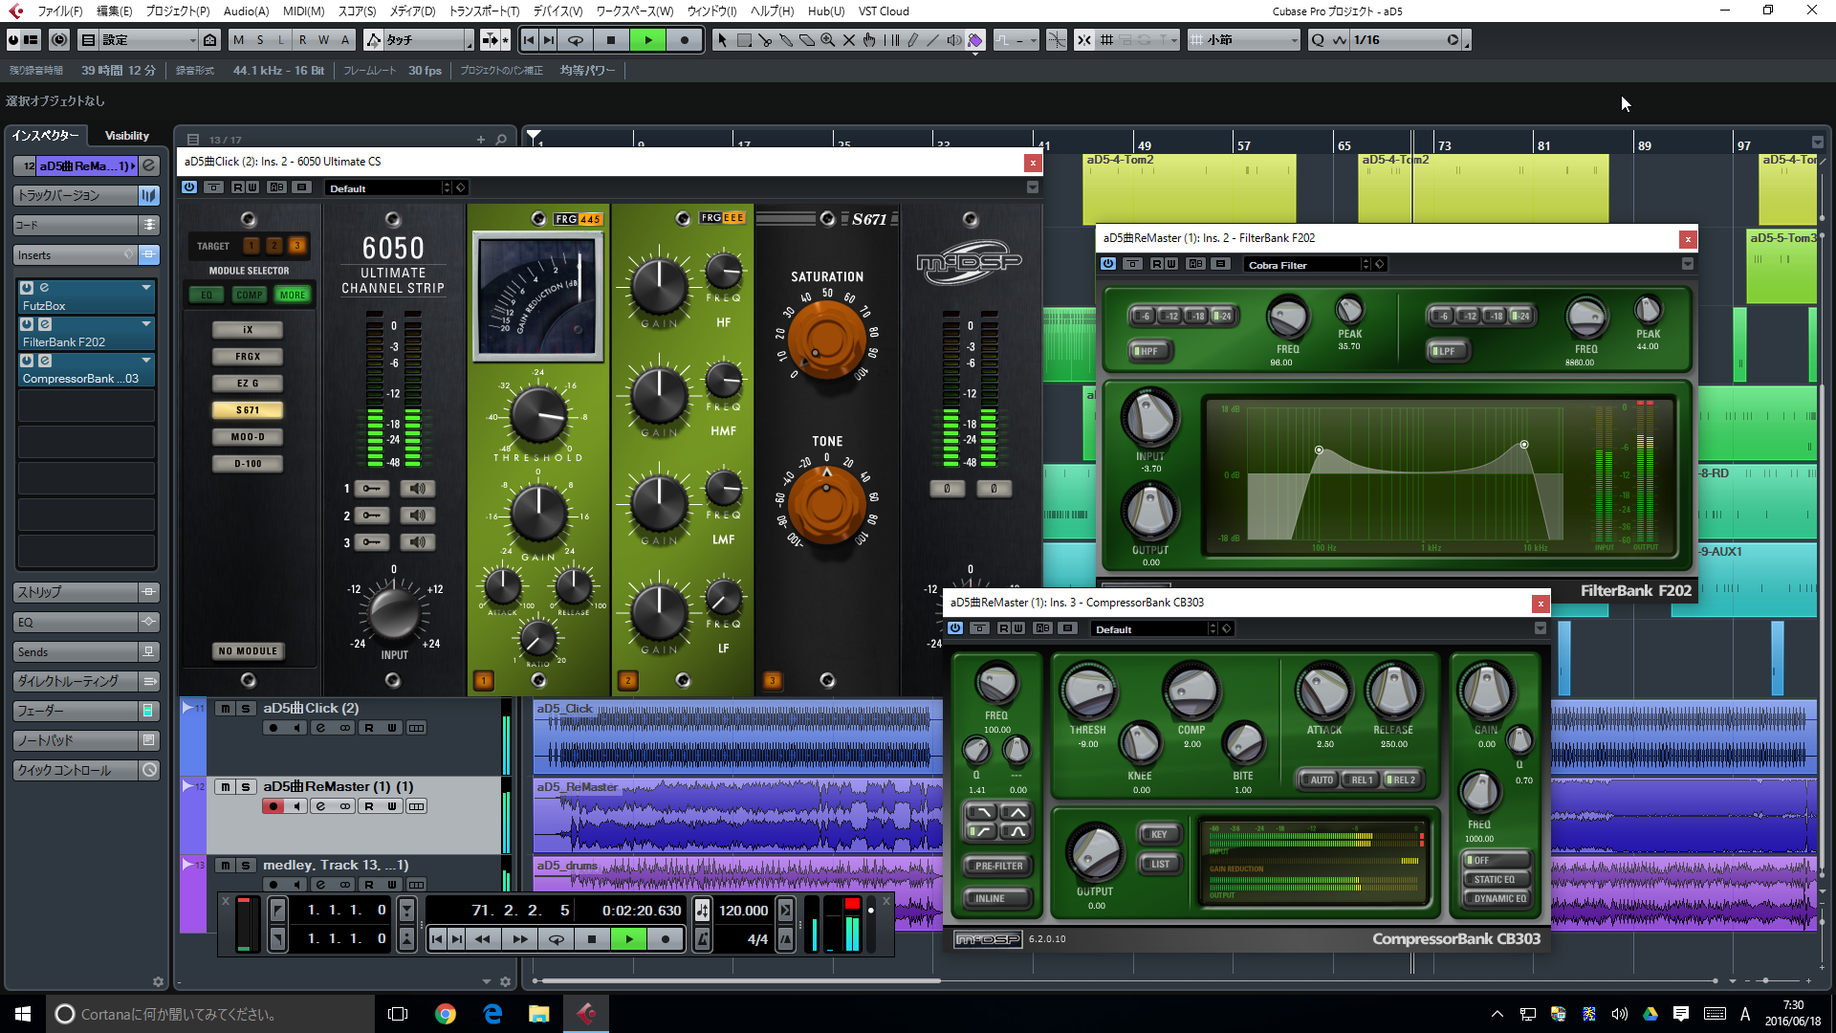Select the Erase tool

(x=806, y=40)
